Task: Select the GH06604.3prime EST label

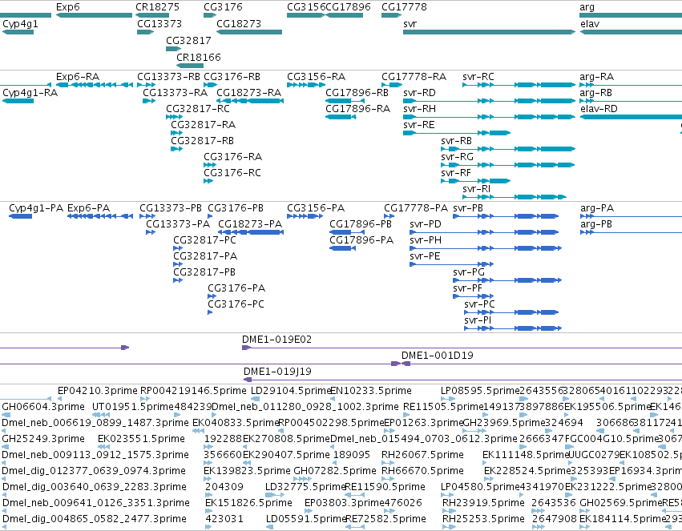Action: (x=43, y=407)
